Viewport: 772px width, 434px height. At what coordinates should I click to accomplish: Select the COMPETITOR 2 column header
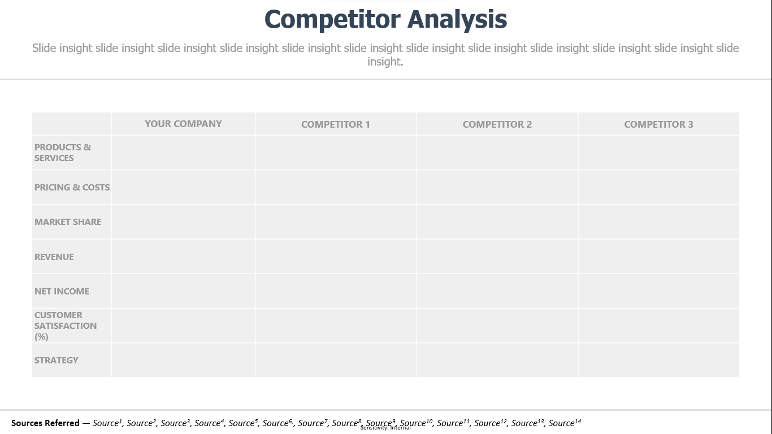coord(497,124)
